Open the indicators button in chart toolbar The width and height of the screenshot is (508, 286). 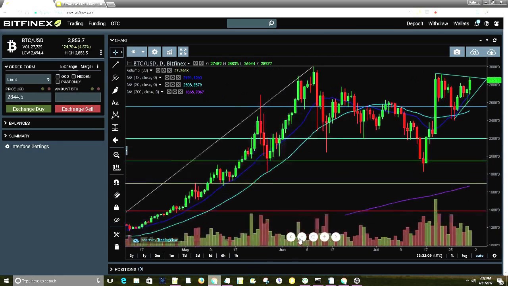(169, 52)
